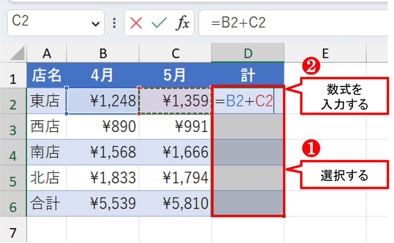Click the cell with ¥1,833
394x243 pixels.
[103, 178]
